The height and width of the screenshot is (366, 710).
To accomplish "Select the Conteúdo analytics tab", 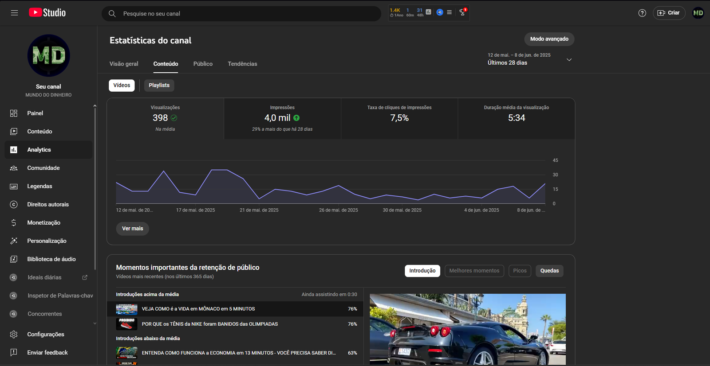I will (x=166, y=64).
